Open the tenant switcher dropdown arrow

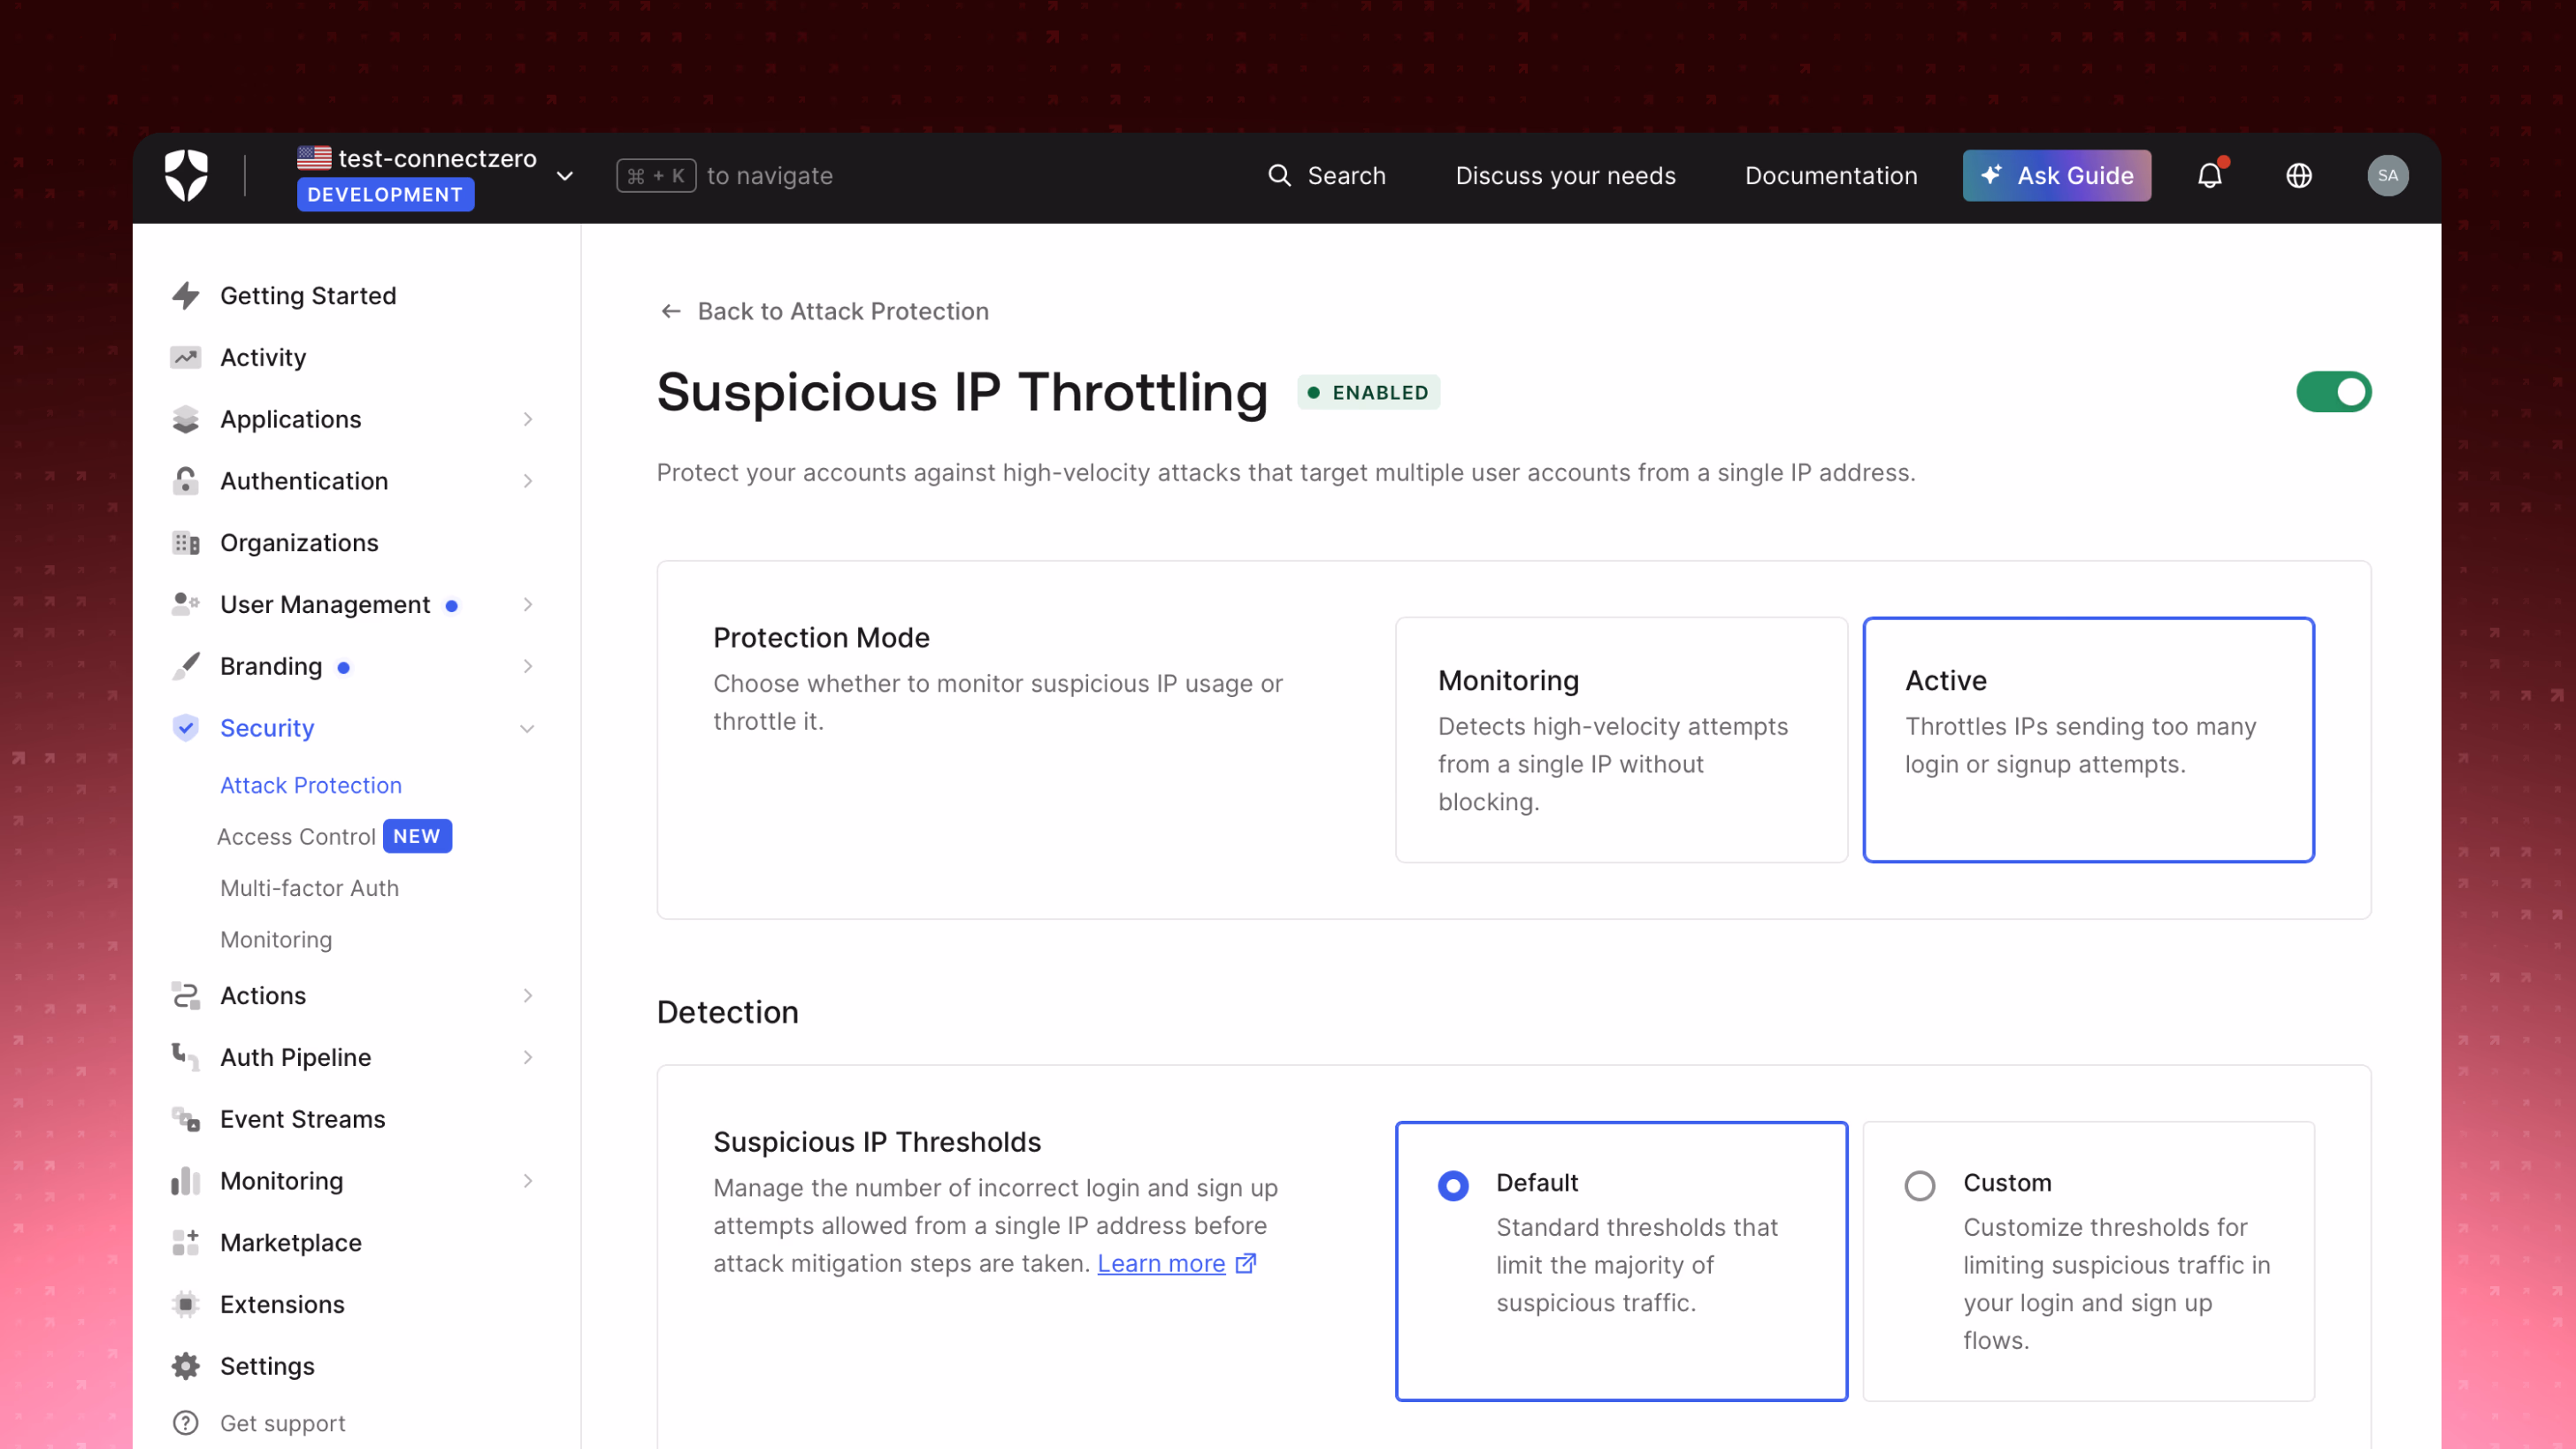565,177
